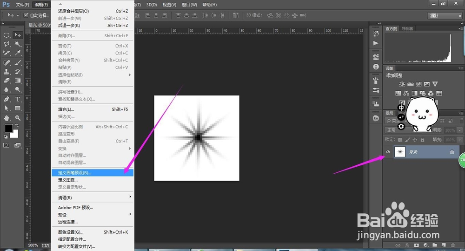The height and width of the screenshot is (251, 465).
Task: Select the Polygonal Lasso tool
Action: click(7, 44)
